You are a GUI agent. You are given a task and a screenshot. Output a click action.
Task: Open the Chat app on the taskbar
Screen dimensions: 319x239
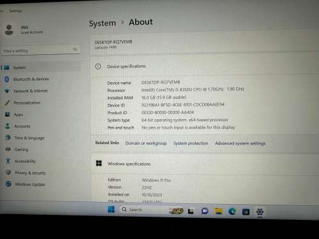(x=205, y=211)
